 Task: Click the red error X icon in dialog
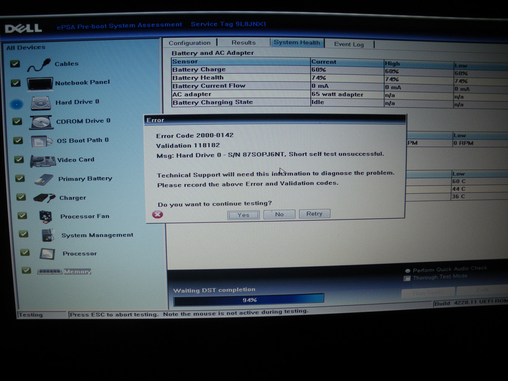pos(158,214)
